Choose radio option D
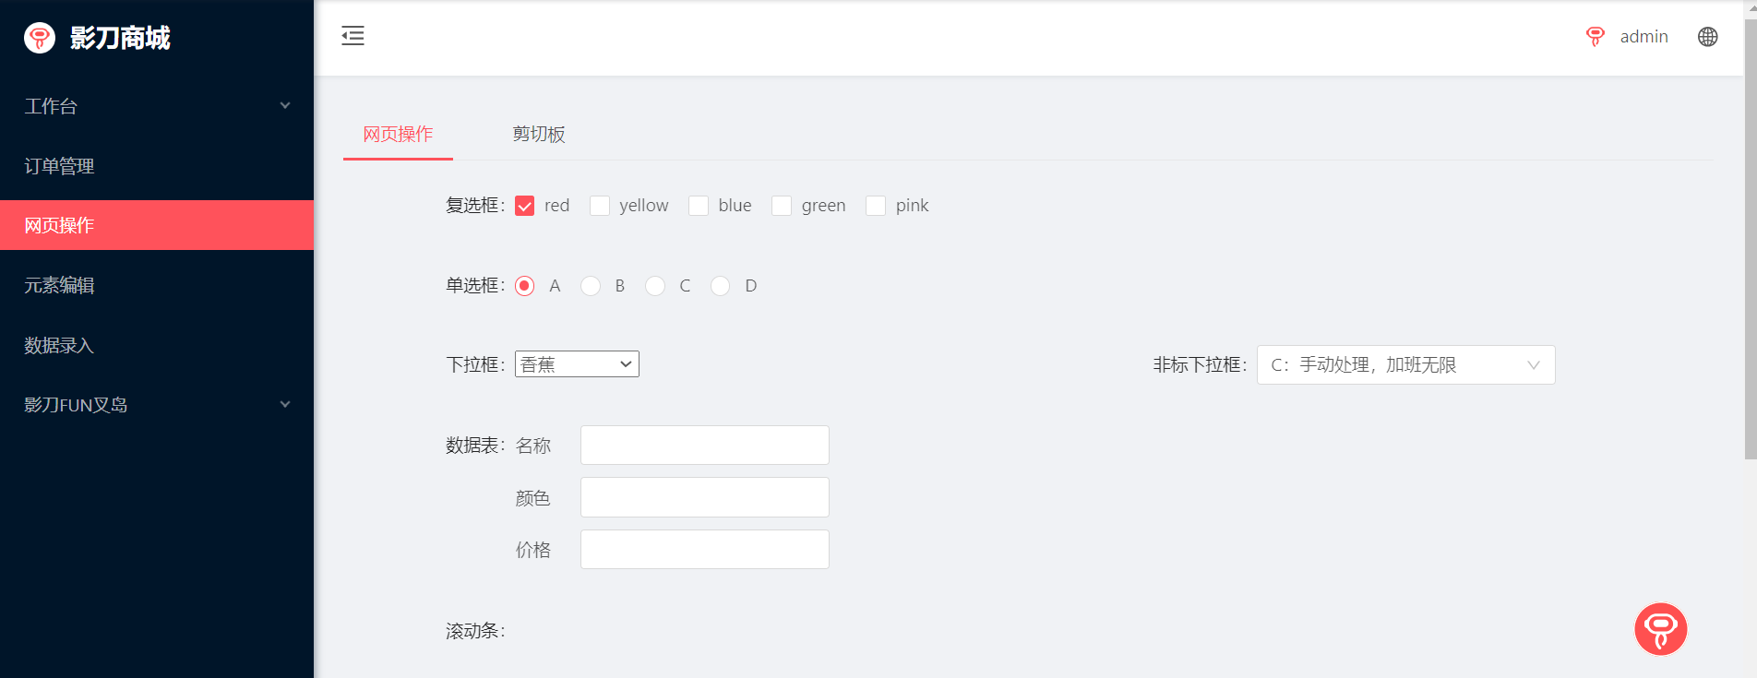The height and width of the screenshot is (678, 1757). tap(721, 286)
